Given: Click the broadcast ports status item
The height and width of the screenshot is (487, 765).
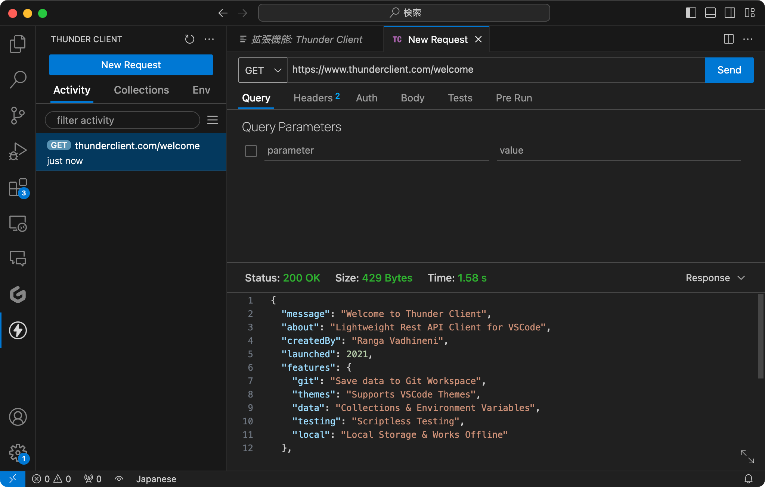Looking at the screenshot, I should [x=93, y=479].
